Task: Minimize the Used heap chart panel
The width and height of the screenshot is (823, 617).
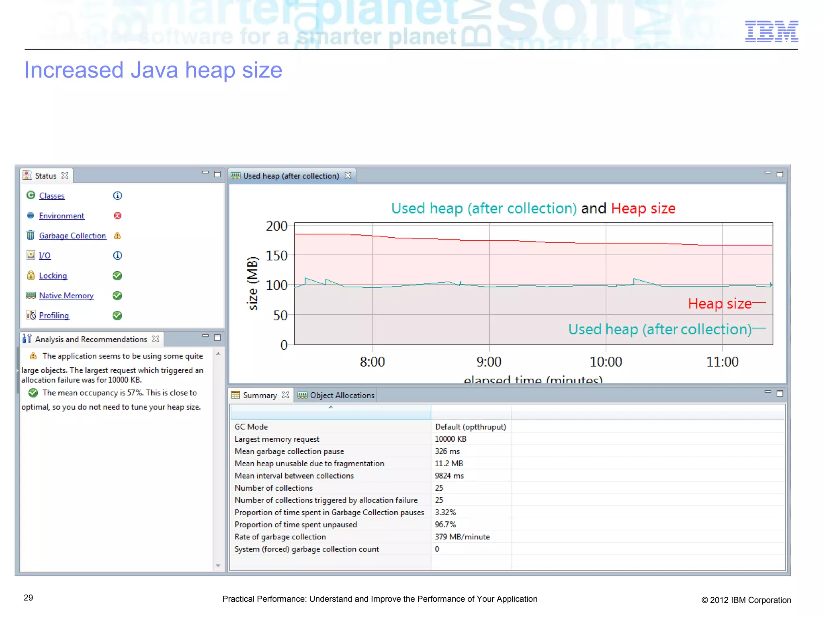Action: tap(768, 172)
